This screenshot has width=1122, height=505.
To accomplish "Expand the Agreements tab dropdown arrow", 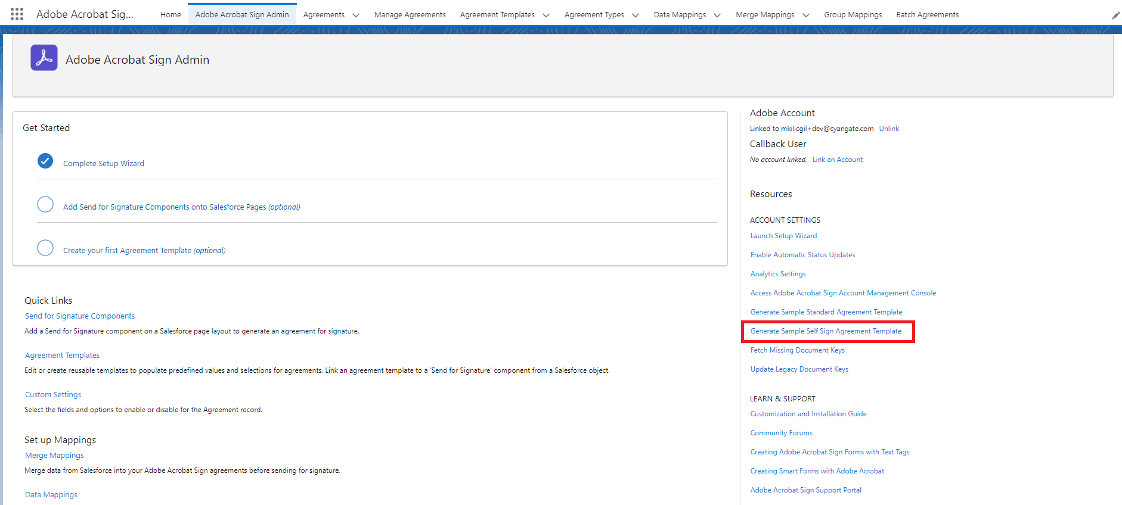I will (356, 15).
